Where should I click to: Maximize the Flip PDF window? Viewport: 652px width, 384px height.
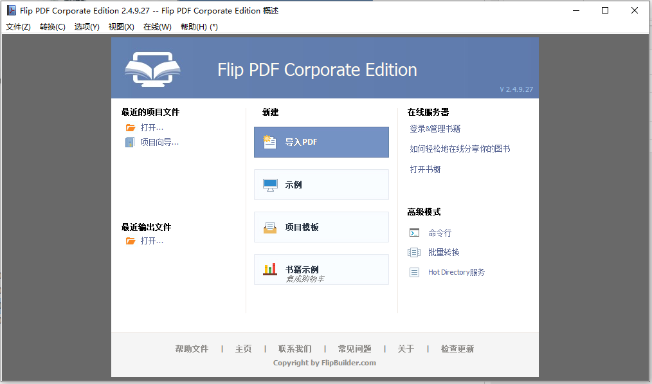[605, 10]
